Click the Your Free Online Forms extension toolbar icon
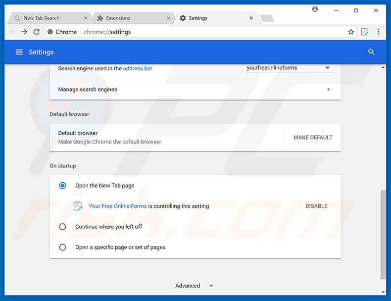 click(365, 32)
